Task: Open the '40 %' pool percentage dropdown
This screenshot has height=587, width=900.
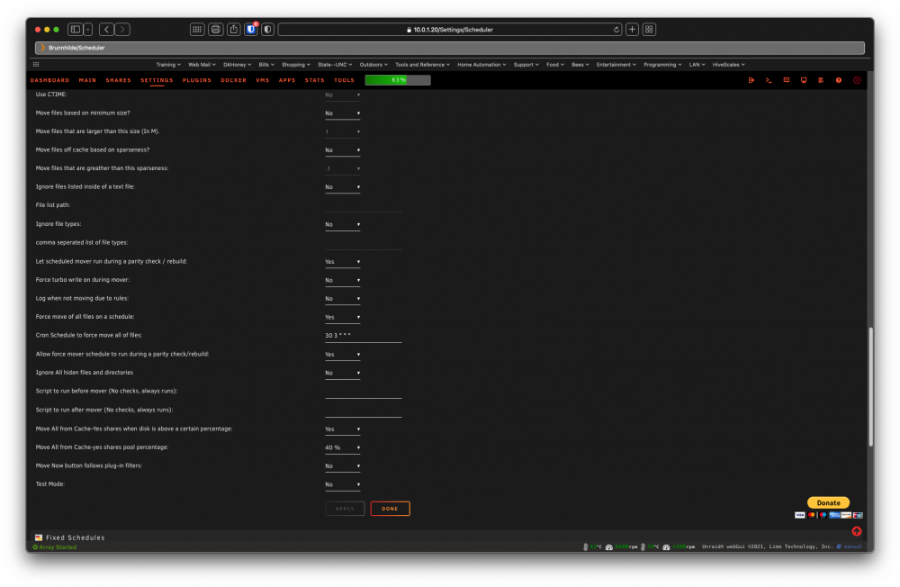Action: coord(343,447)
